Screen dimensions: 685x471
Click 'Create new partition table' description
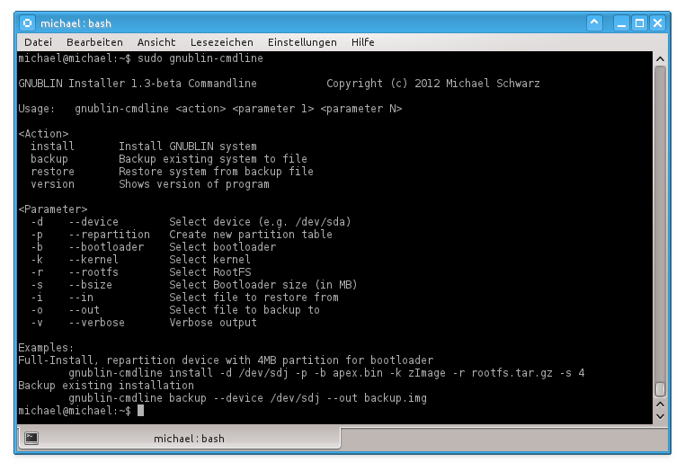point(250,235)
